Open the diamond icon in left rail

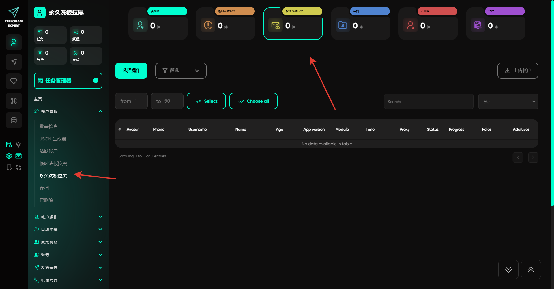[14, 81]
